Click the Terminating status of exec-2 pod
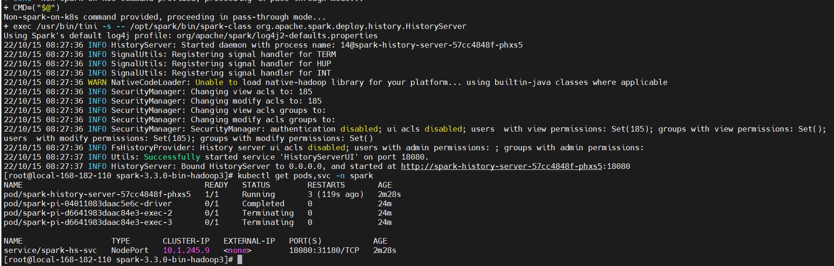Image resolution: width=834 pixels, height=266 pixels. [x=268, y=213]
